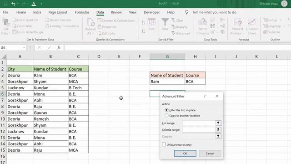Choose From Web import
This screenshot has width=291, height=164.
click(x=22, y=26)
